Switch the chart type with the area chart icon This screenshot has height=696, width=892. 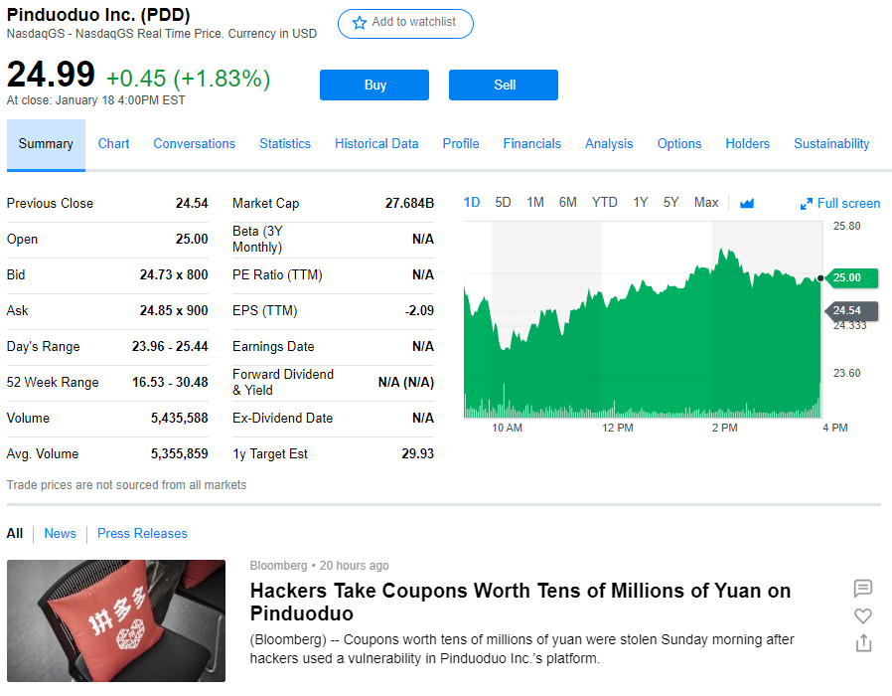746,203
